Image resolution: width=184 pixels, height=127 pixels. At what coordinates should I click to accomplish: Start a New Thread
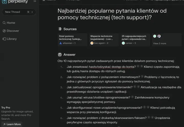click(x=19, y=12)
